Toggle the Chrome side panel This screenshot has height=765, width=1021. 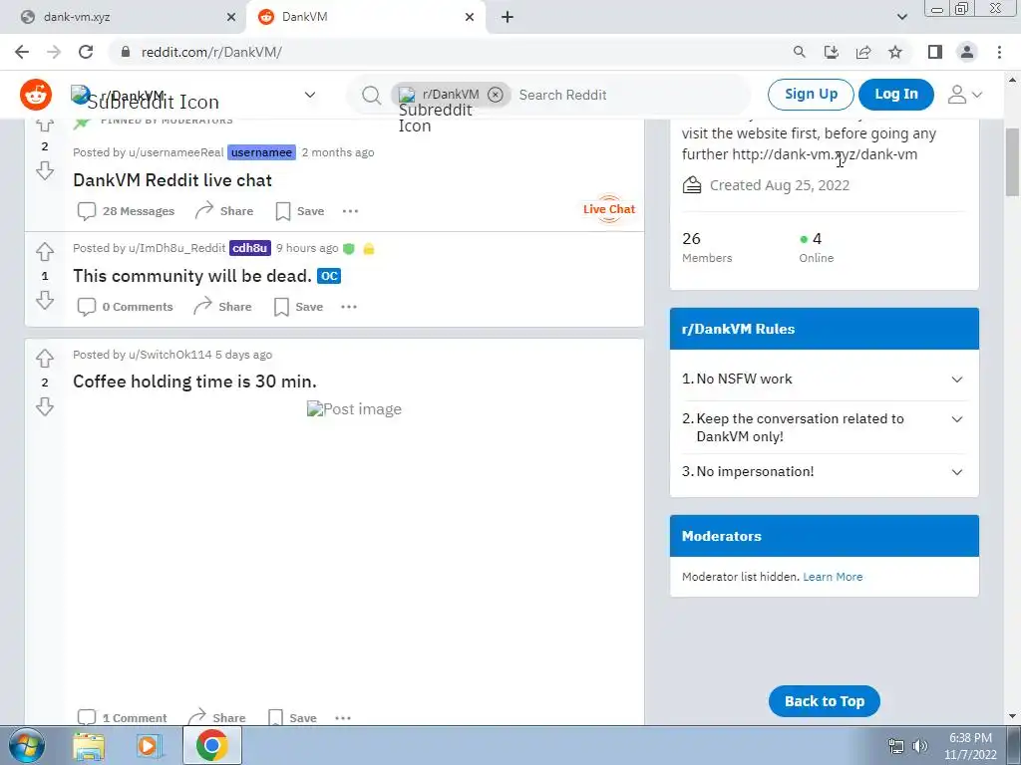click(x=935, y=52)
